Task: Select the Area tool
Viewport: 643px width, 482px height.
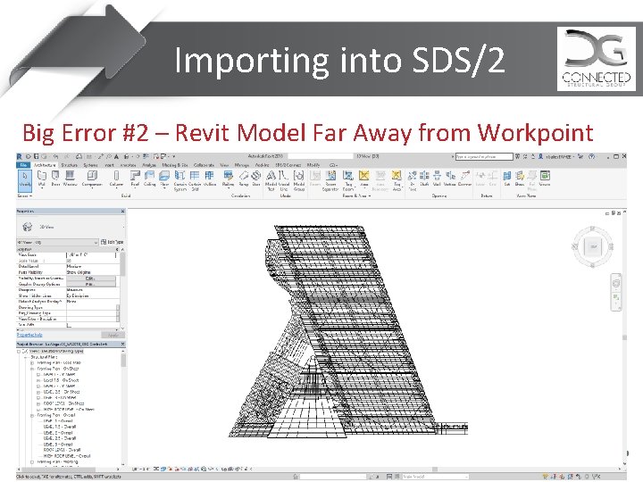Action: (363, 179)
